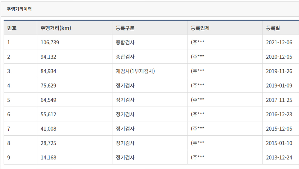Viewport: 299px width, 169px height.
Task: Click the 주행거리이력 section title
Action: pyautogui.click(x=19, y=9)
